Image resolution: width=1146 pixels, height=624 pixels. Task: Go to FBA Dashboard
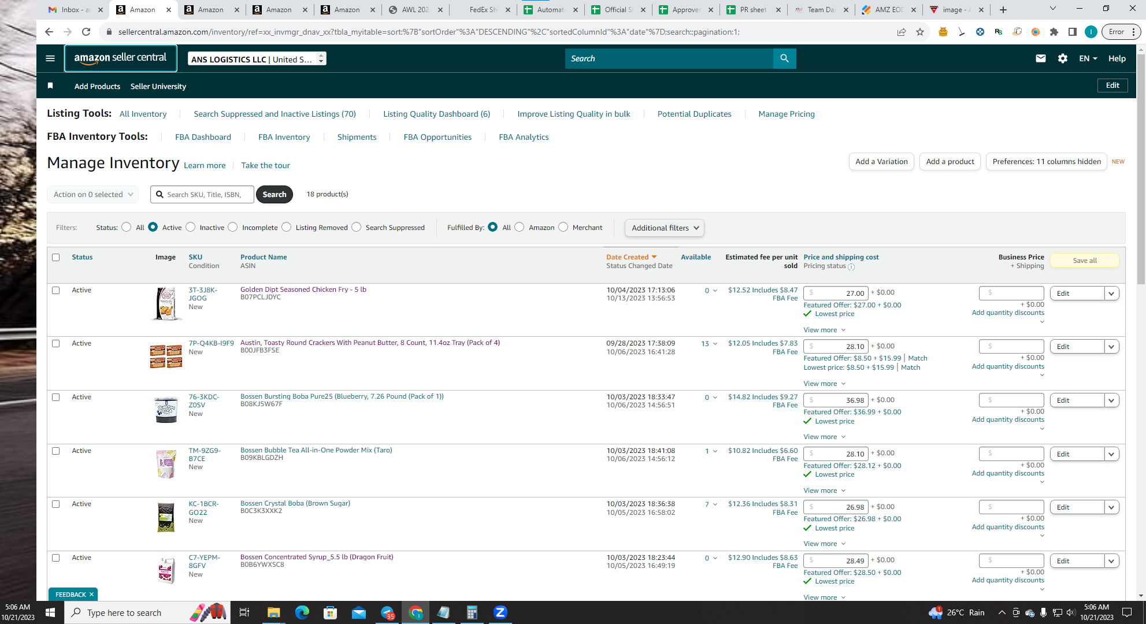tap(203, 137)
